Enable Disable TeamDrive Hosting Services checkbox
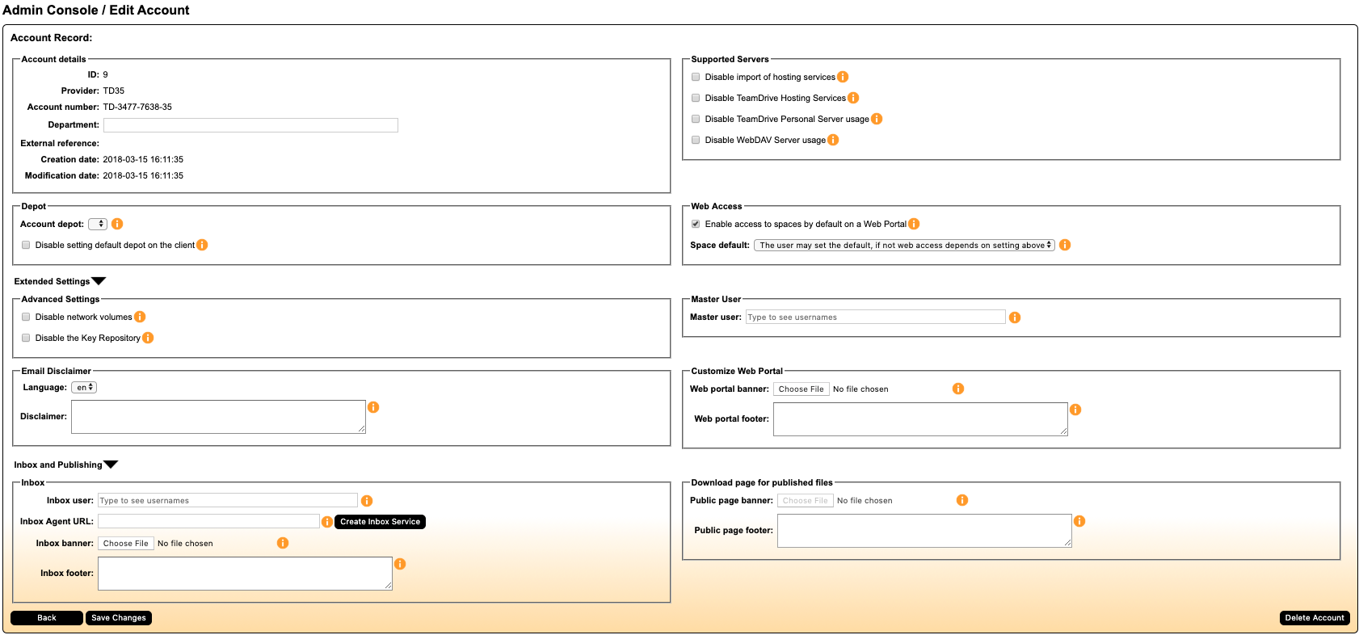The width and height of the screenshot is (1359, 635). (696, 98)
